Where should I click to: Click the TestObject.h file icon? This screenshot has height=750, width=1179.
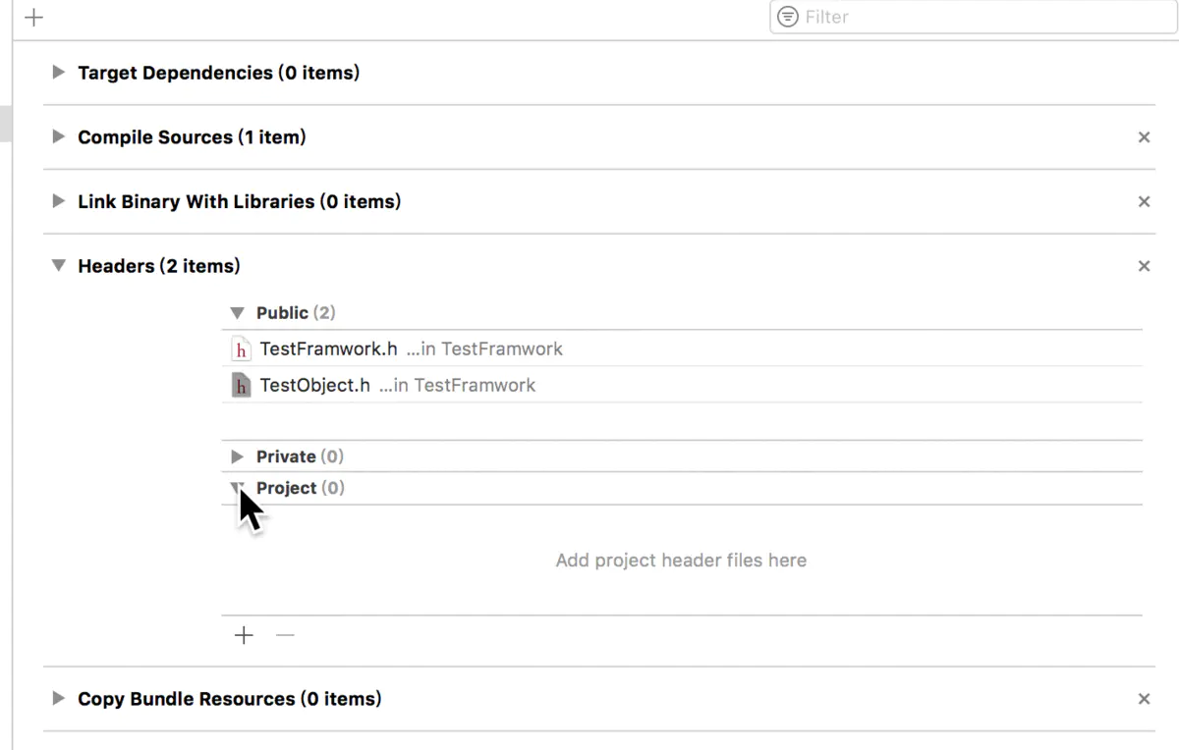(x=241, y=386)
